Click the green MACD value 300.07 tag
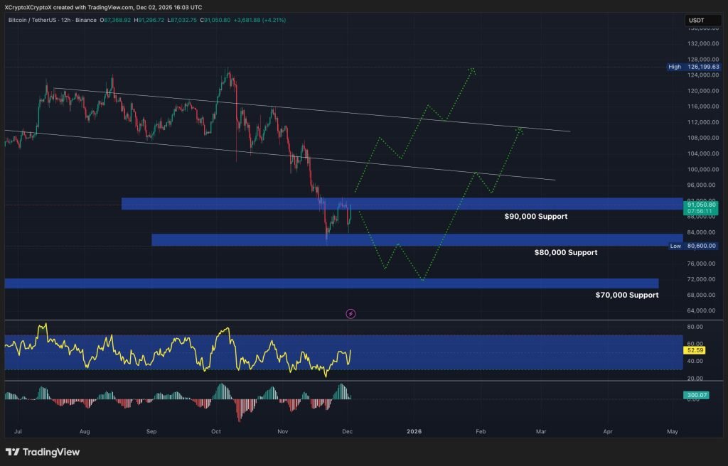 coord(695,394)
